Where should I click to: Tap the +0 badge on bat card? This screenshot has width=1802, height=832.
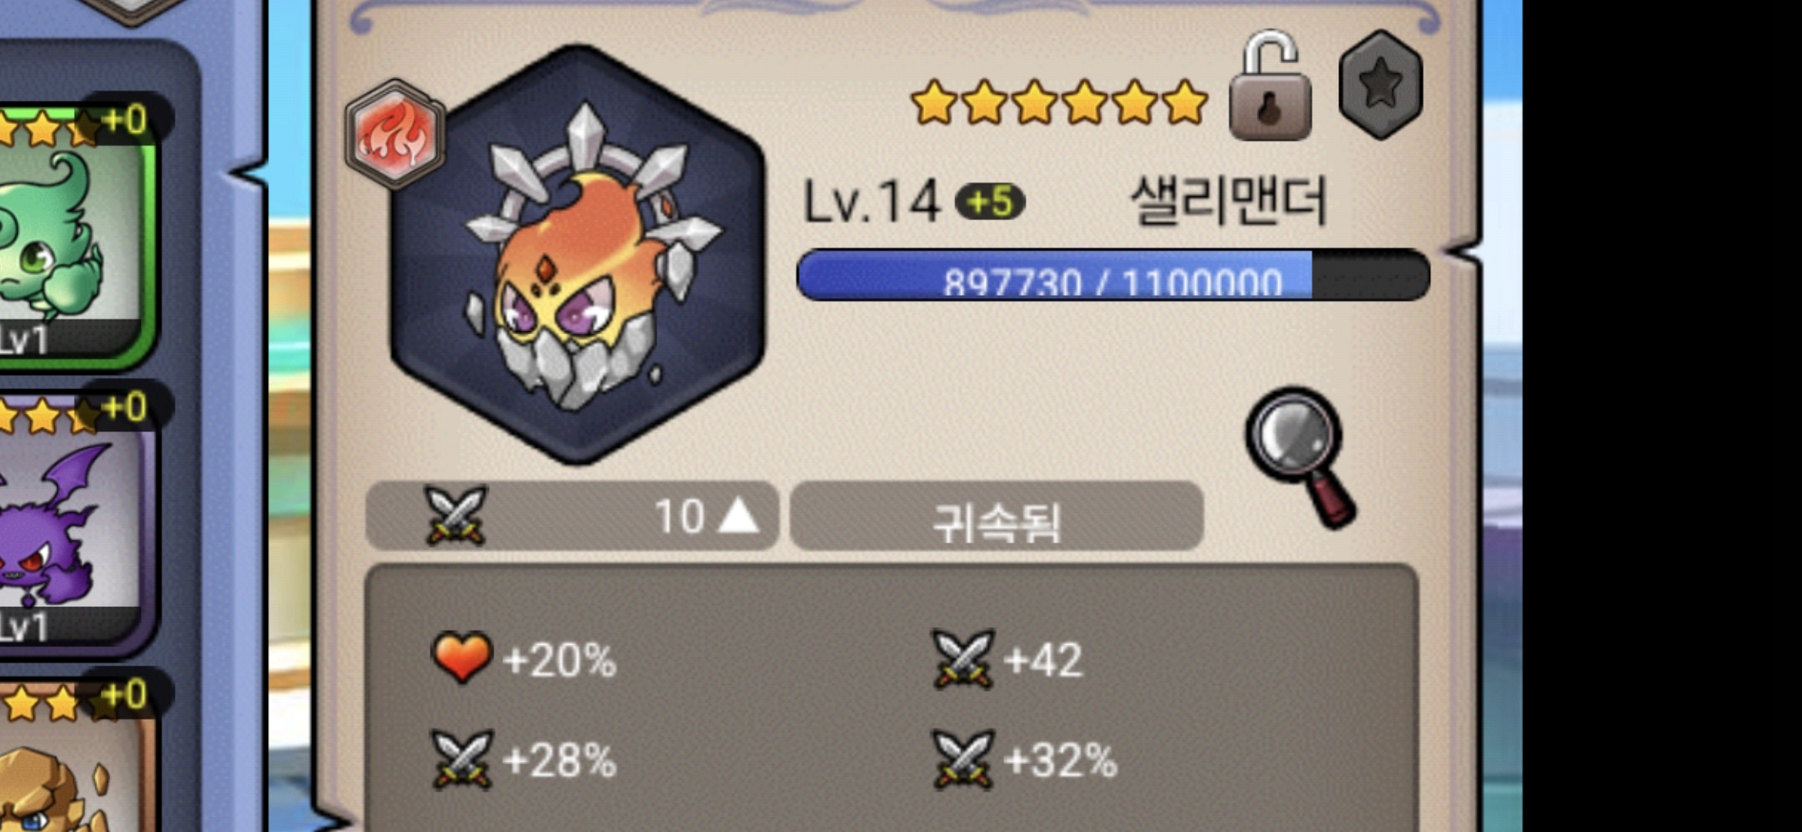[x=123, y=407]
